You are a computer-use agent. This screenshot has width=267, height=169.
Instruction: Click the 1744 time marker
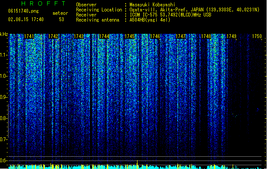point(104,36)
